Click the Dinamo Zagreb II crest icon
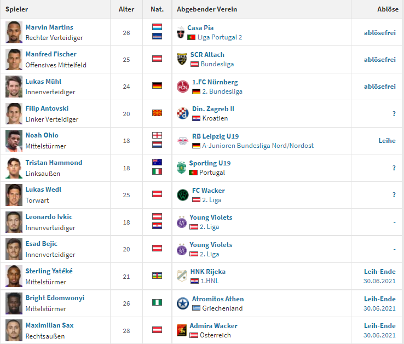This screenshot has width=404, height=344. click(183, 113)
